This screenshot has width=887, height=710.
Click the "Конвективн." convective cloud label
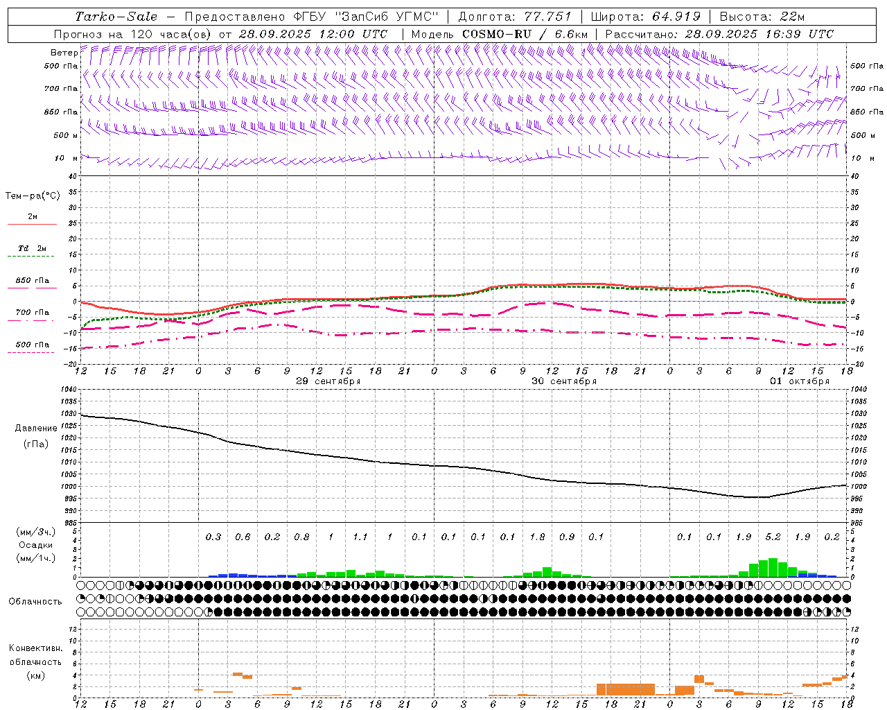(36, 648)
